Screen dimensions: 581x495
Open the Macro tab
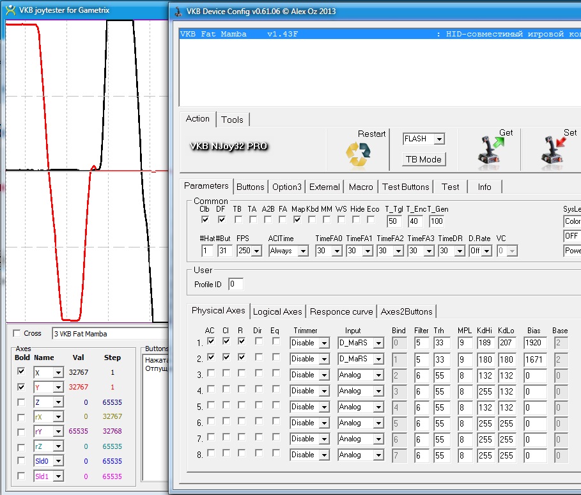click(360, 187)
